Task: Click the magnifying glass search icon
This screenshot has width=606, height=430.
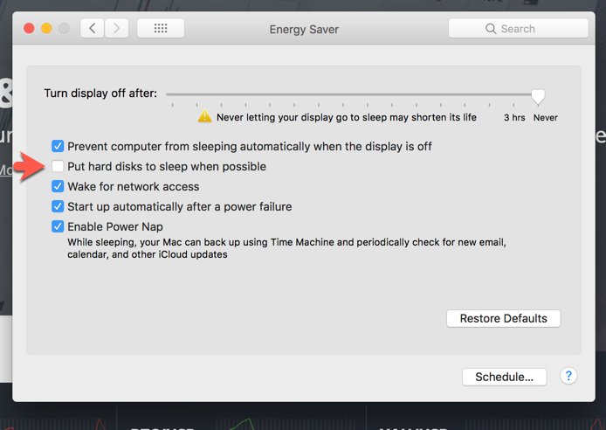Action: coord(491,29)
